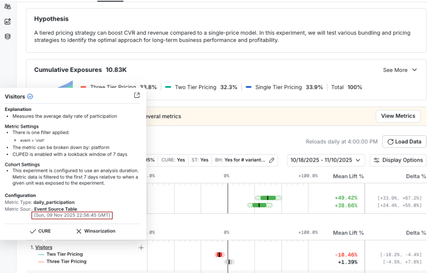Open the AI sparkle icon in sidebar
This screenshot has height=273, width=427.
pyautogui.click(x=8, y=22)
